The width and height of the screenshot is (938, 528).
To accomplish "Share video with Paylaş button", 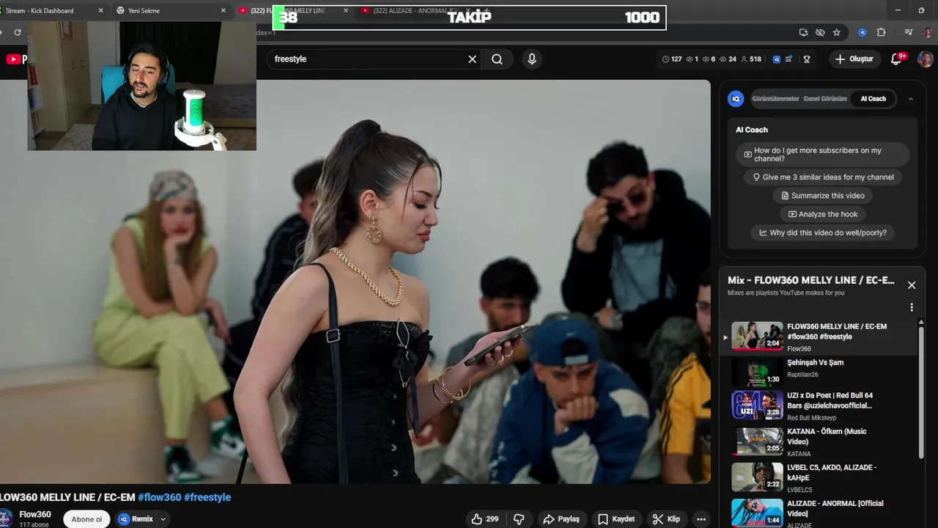I will click(x=561, y=519).
